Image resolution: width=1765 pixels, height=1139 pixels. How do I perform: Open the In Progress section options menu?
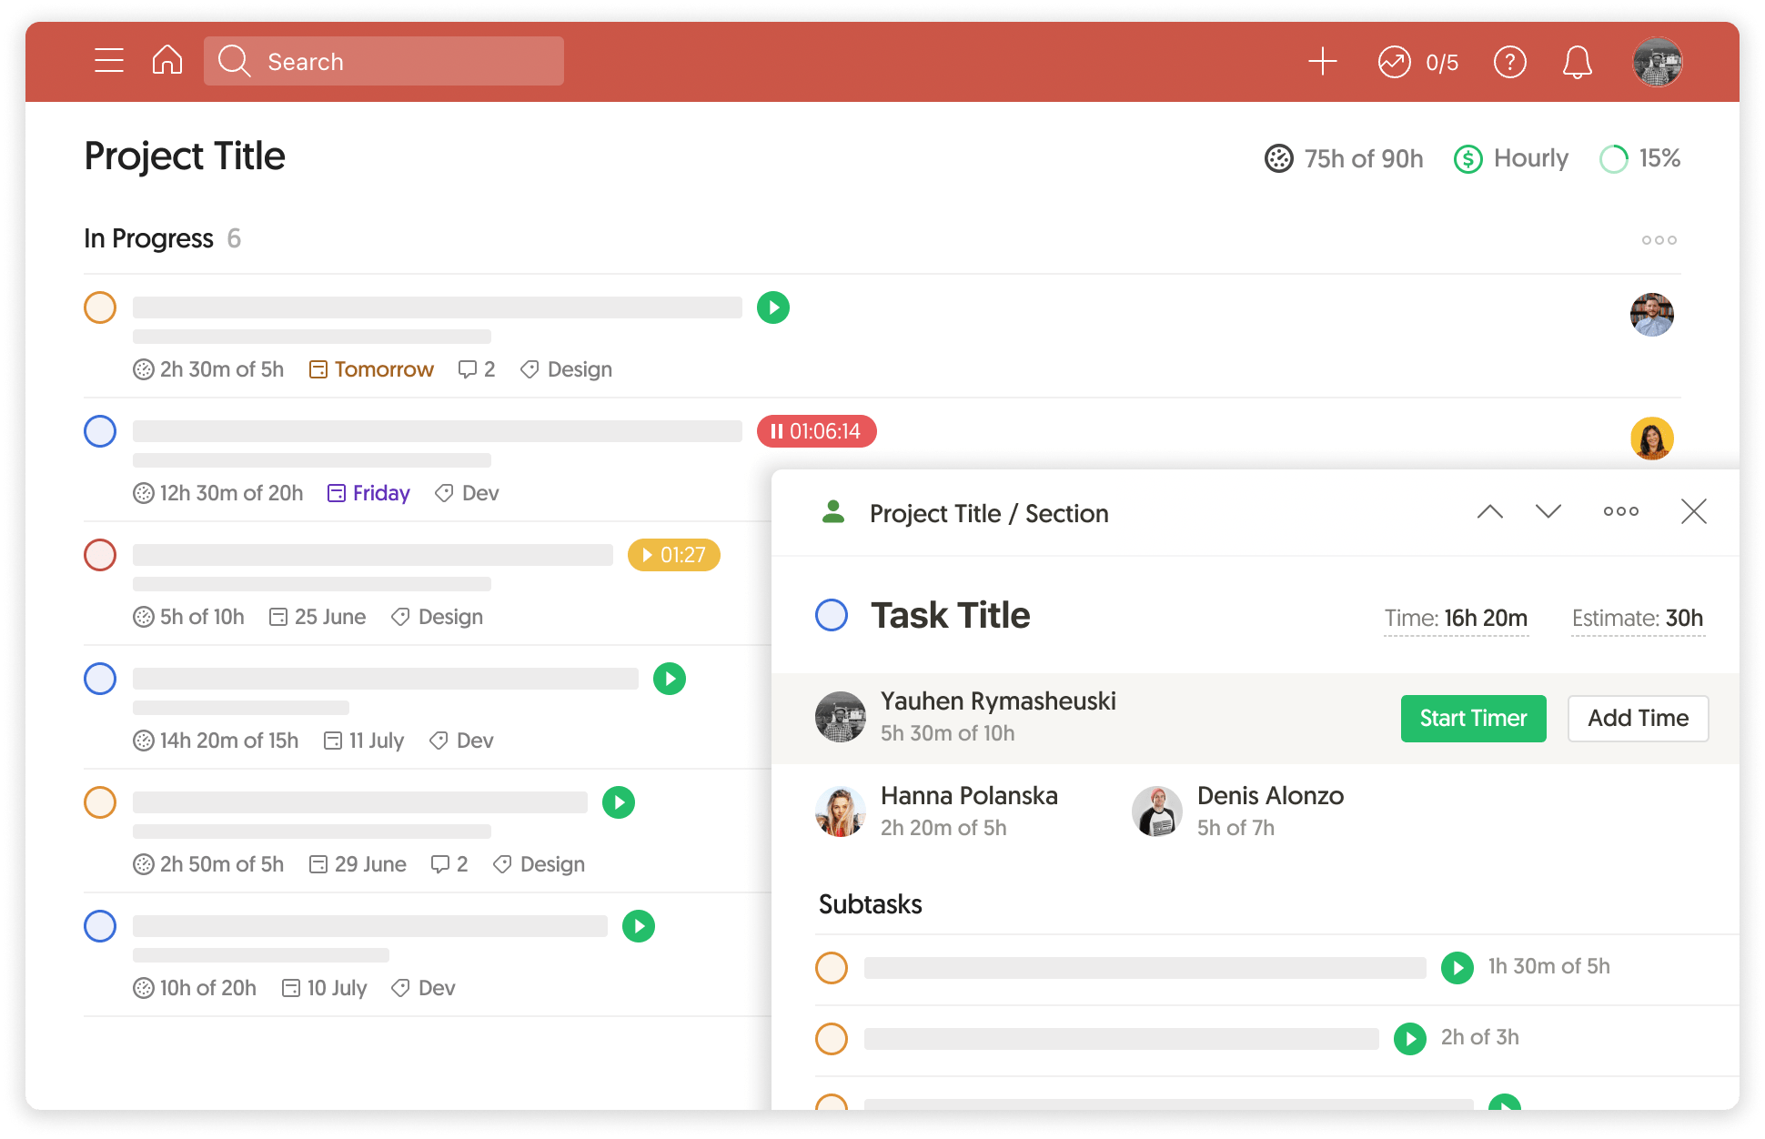tap(1658, 239)
